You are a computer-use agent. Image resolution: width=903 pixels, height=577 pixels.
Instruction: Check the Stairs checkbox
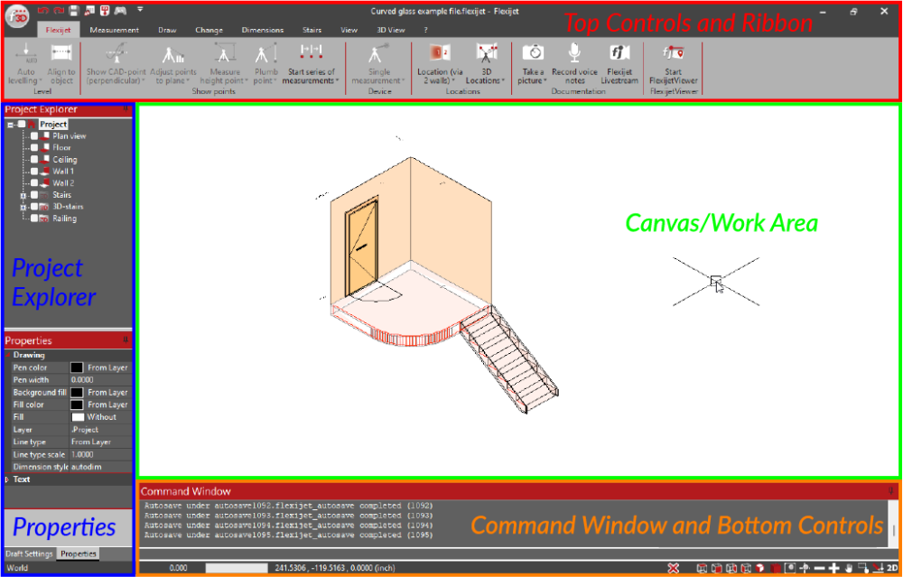[34, 195]
